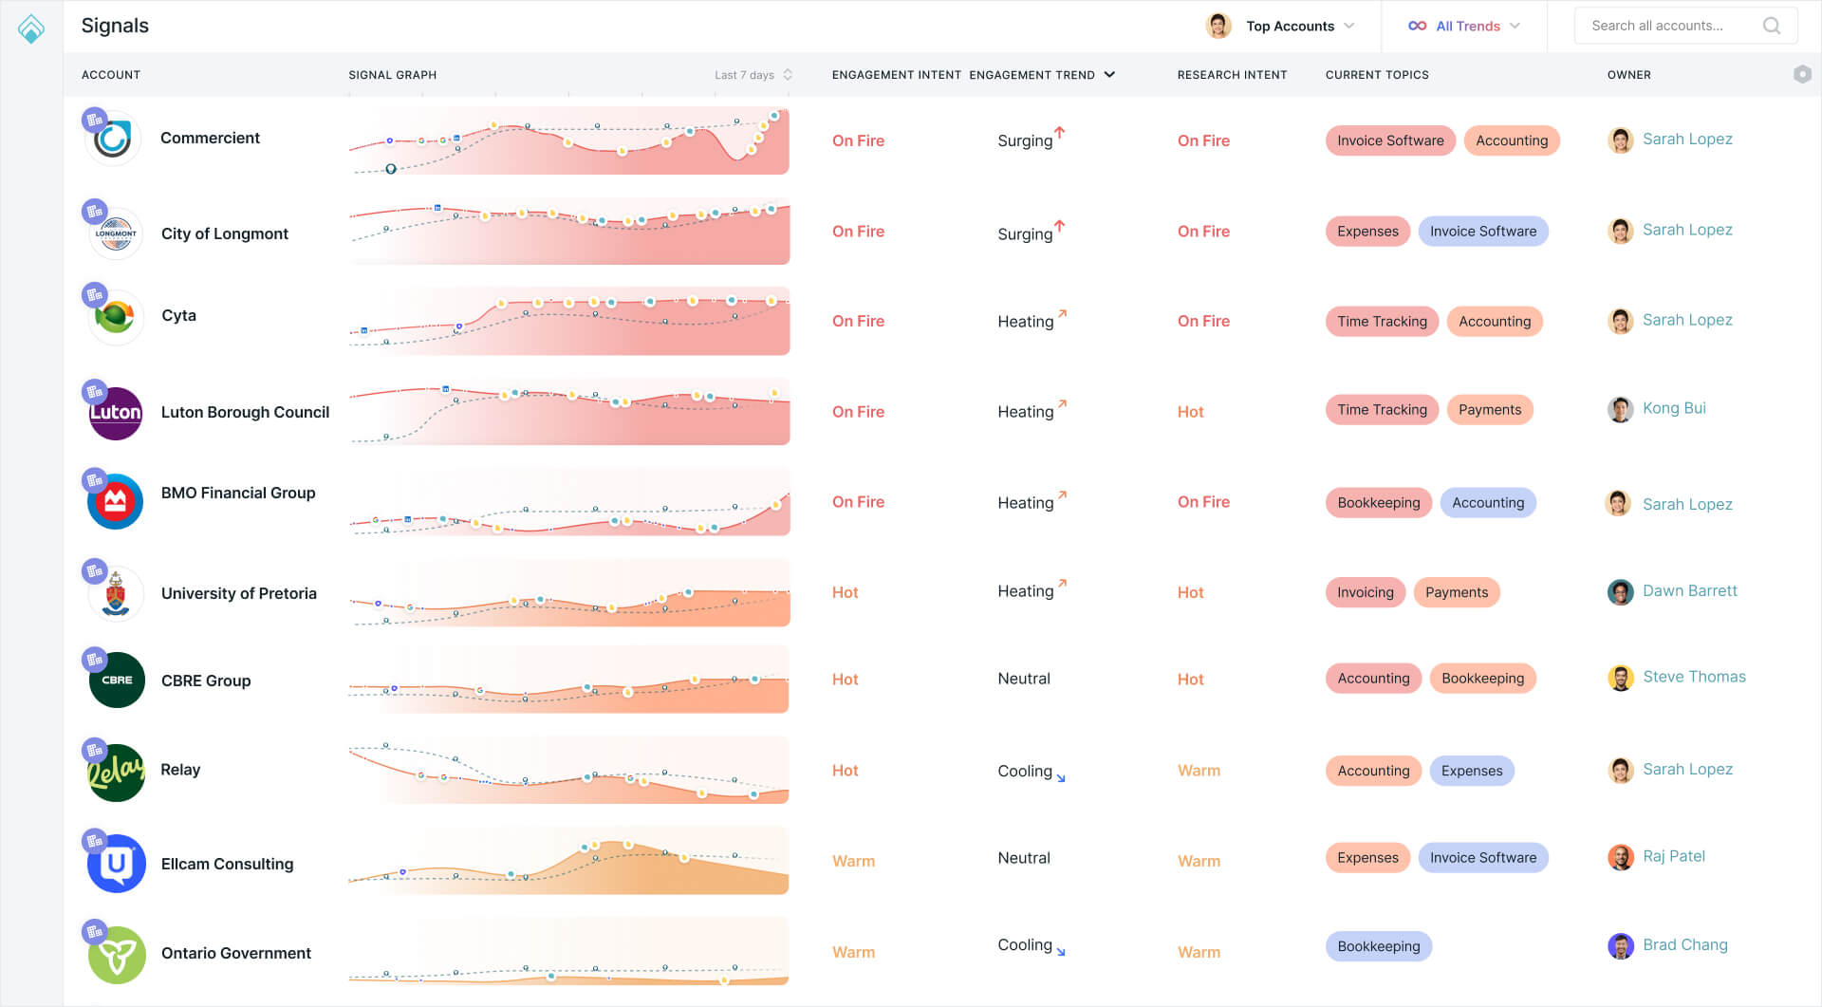Viewport: 1822px width, 1007px height.
Task: Click On Fire engagement for Cyta
Action: 858,321
